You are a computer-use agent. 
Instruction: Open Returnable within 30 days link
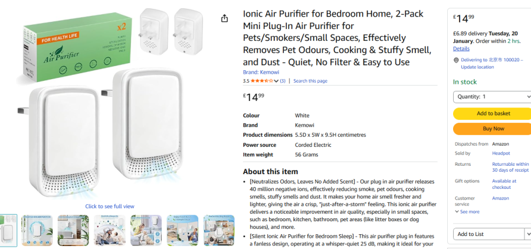[x=510, y=167]
